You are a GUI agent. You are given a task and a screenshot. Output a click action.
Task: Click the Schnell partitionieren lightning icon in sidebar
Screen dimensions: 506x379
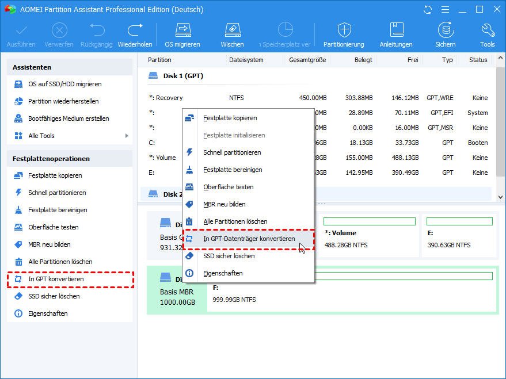[18, 193]
